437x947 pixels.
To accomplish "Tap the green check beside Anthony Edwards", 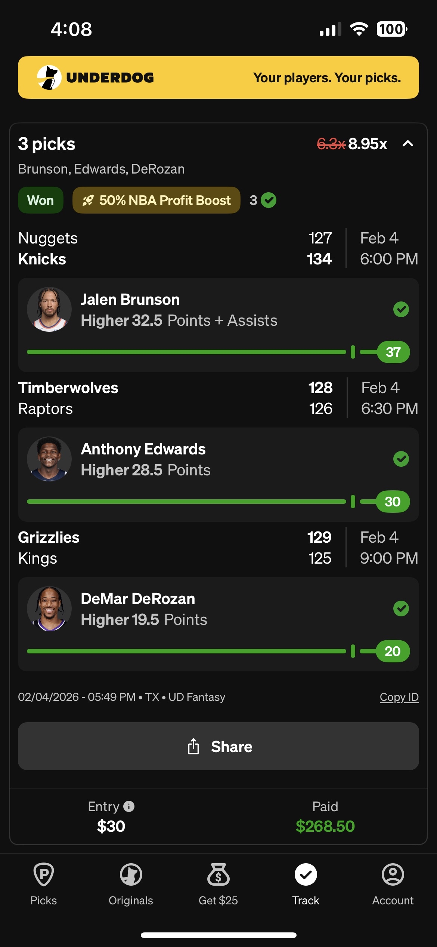I will pyautogui.click(x=401, y=459).
